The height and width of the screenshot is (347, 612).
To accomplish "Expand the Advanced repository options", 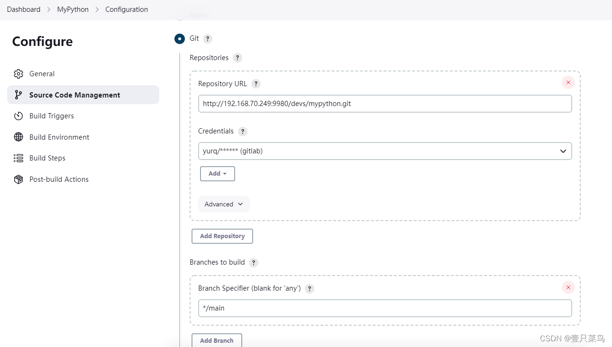I will (x=224, y=204).
